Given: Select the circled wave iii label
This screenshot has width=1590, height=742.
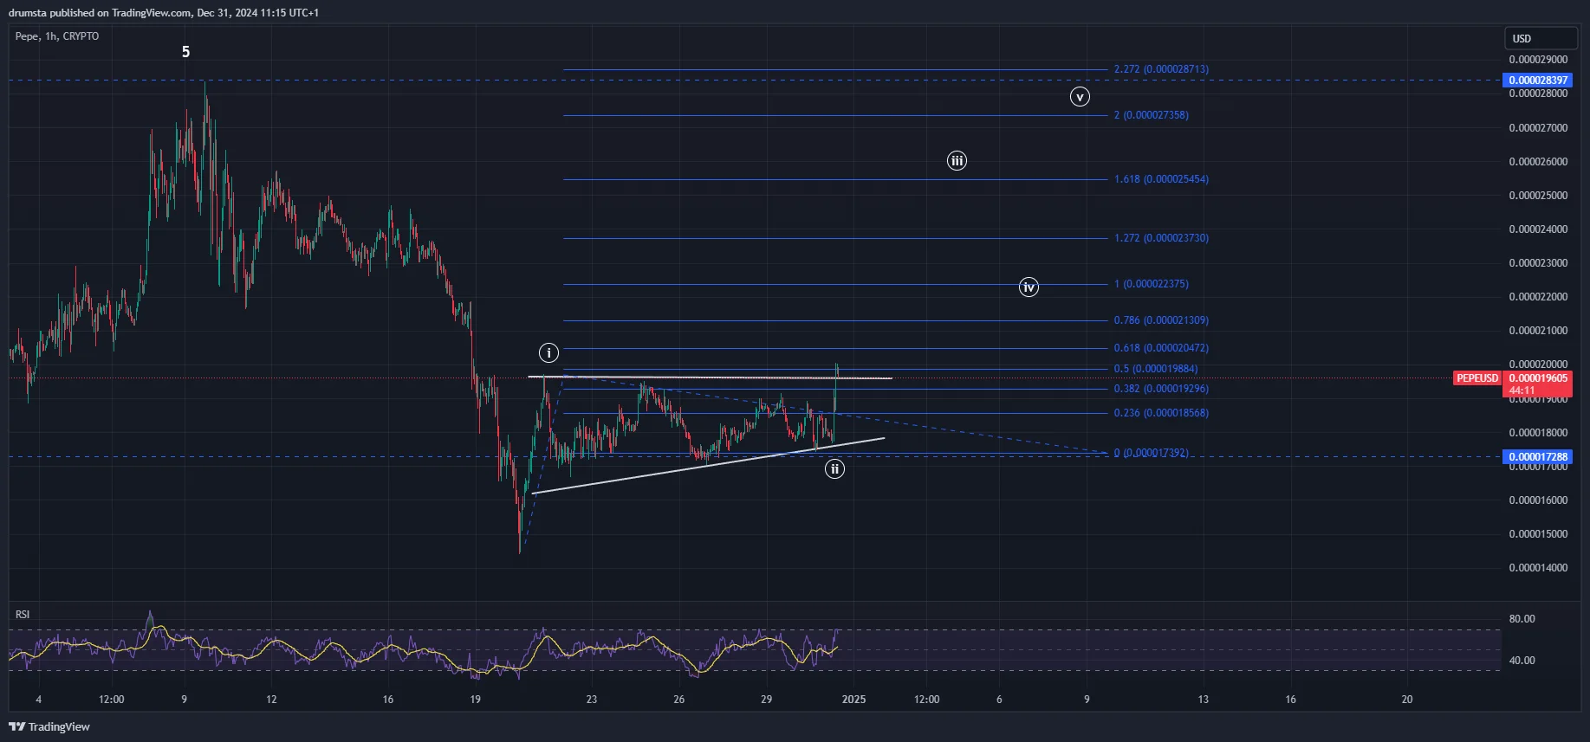Looking at the screenshot, I should [957, 160].
